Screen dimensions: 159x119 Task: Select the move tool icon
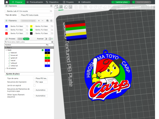pos(91,7)
